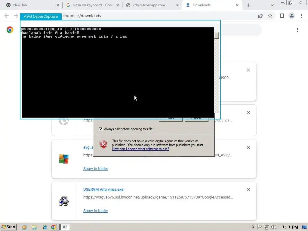Click the 7:17 PM taskbar clock
Image resolution: width=308 pixels, height=231 pixels.
point(290,227)
